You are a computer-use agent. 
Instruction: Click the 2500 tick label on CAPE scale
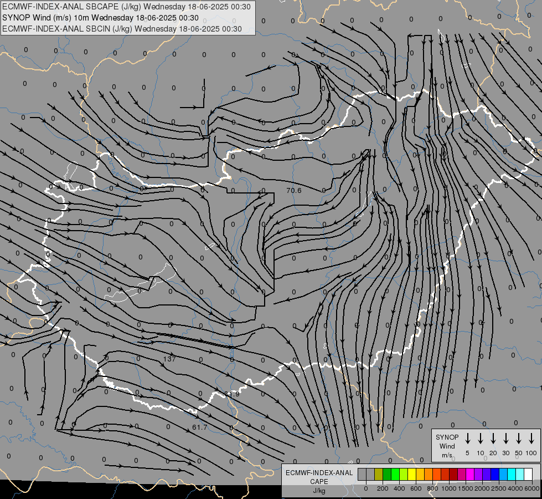499,488
